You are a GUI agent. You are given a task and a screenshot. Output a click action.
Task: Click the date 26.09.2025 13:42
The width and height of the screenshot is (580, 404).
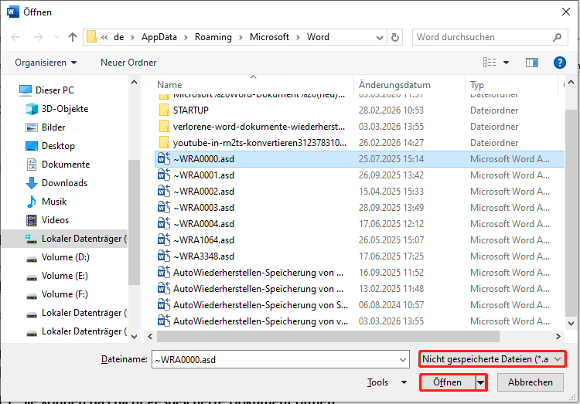pyautogui.click(x=391, y=175)
